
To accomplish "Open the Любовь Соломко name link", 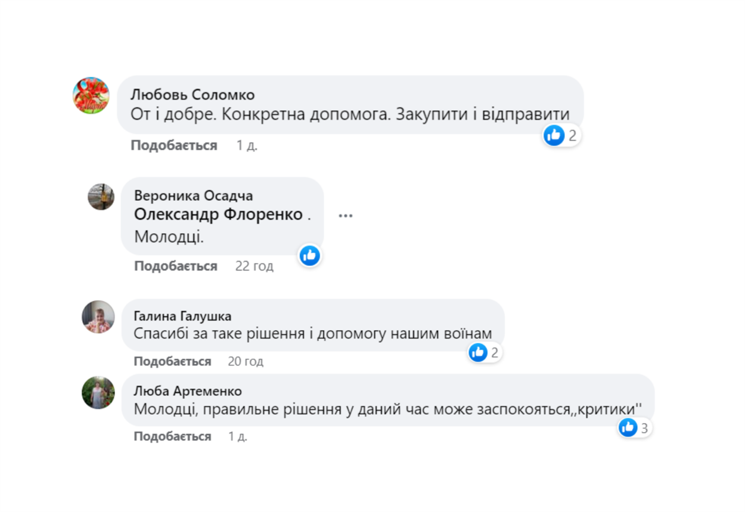I will (x=193, y=94).
